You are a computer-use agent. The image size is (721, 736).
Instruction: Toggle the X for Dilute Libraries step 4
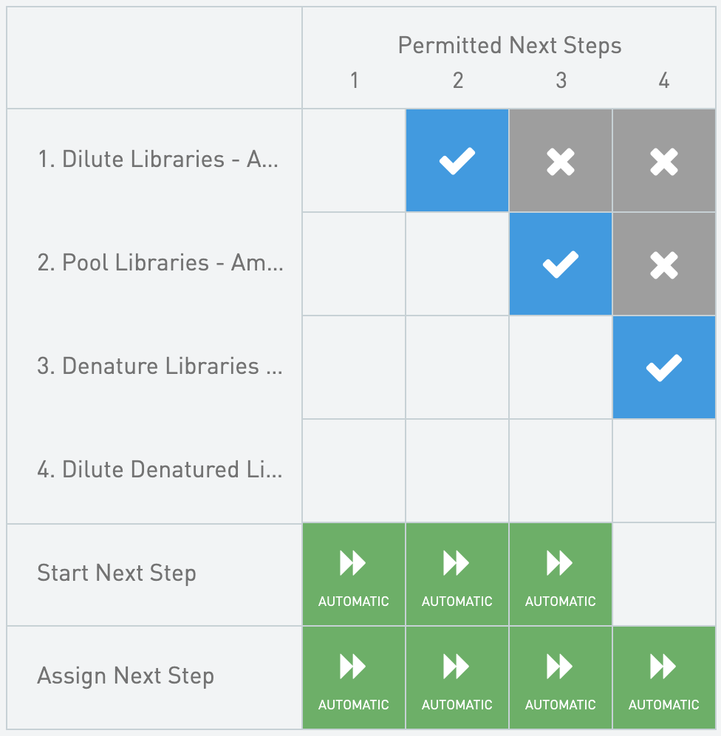664,161
